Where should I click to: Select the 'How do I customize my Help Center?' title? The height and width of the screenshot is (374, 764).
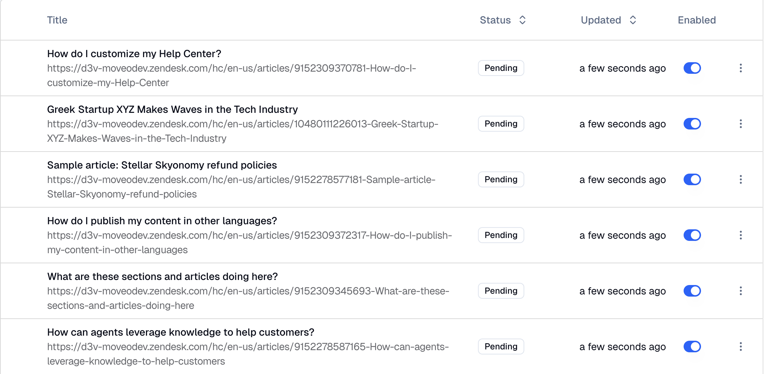pyautogui.click(x=134, y=54)
